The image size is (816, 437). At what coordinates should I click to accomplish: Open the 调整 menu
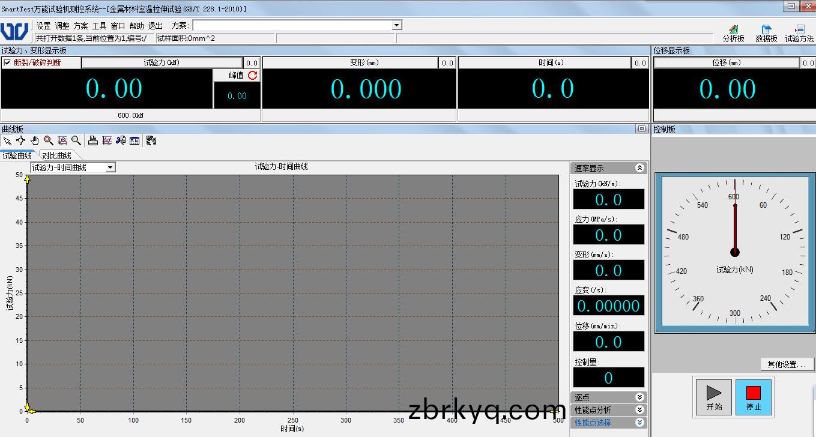pyautogui.click(x=62, y=26)
